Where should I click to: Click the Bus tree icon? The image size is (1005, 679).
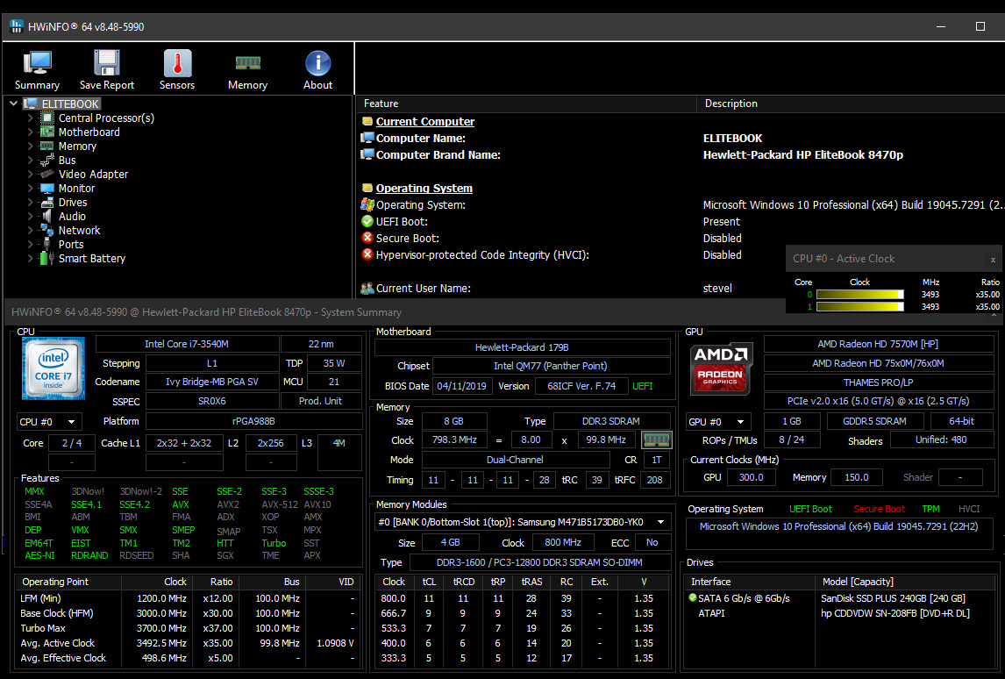click(47, 161)
